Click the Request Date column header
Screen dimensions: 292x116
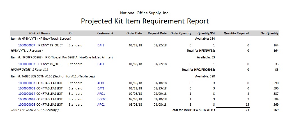click(x=157, y=33)
